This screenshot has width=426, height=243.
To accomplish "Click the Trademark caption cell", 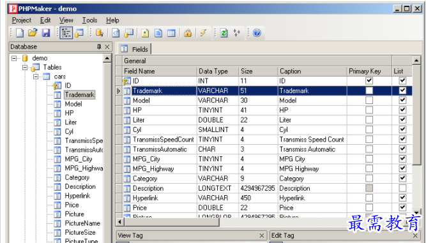I will (312, 91).
